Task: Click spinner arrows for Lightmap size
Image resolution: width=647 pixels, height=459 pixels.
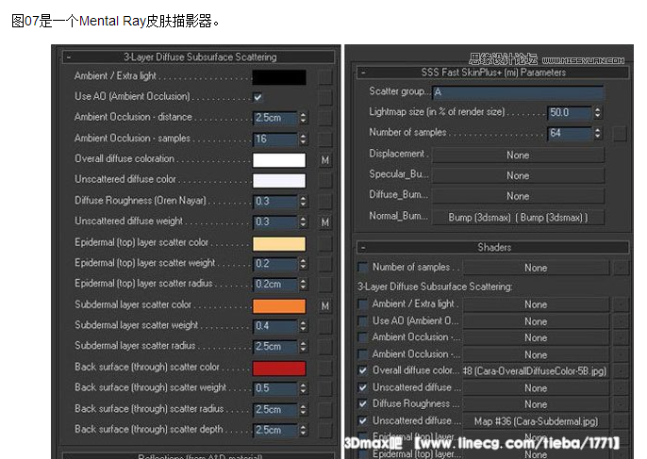Action: pos(598,112)
